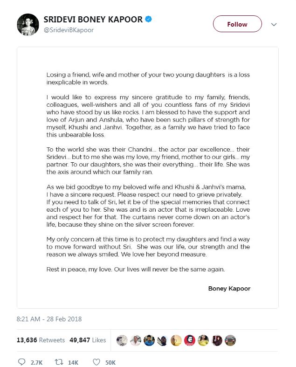The image size is (296, 367).
Task: Click the red avatar among the likers
Action: 189,340
